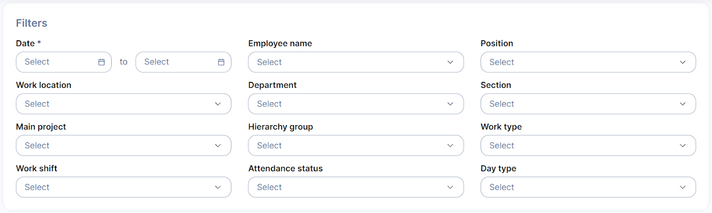This screenshot has height=213, width=712.
Task: Click the chevron arrow in Work shift field
Action: pos(218,187)
